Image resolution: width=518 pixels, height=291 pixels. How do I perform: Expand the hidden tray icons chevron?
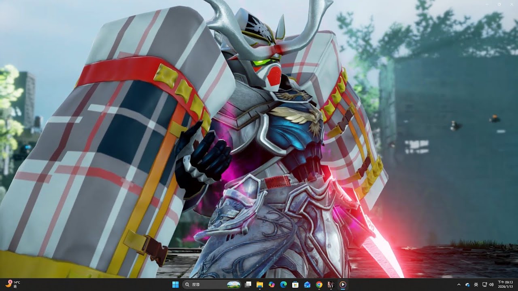coord(459,285)
